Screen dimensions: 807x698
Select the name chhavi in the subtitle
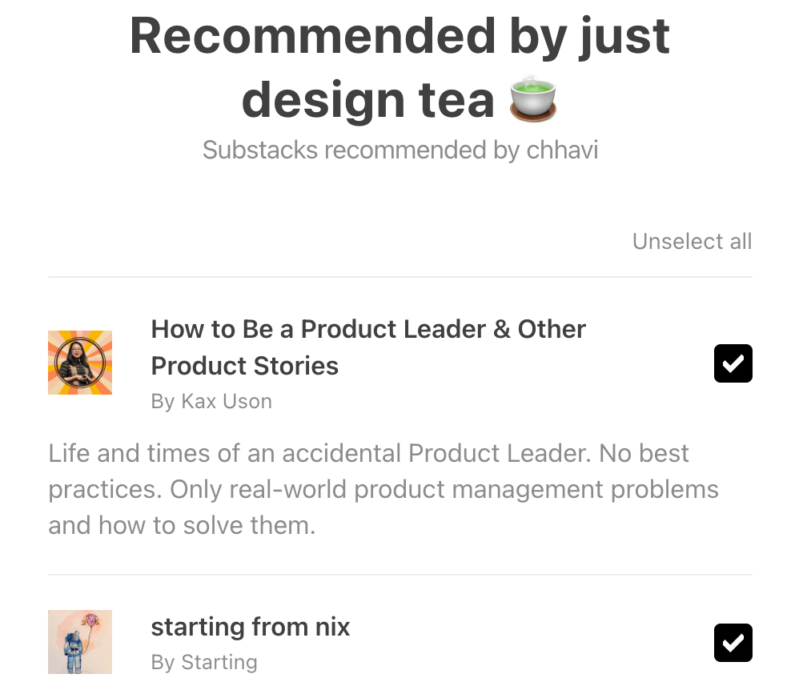tap(562, 150)
